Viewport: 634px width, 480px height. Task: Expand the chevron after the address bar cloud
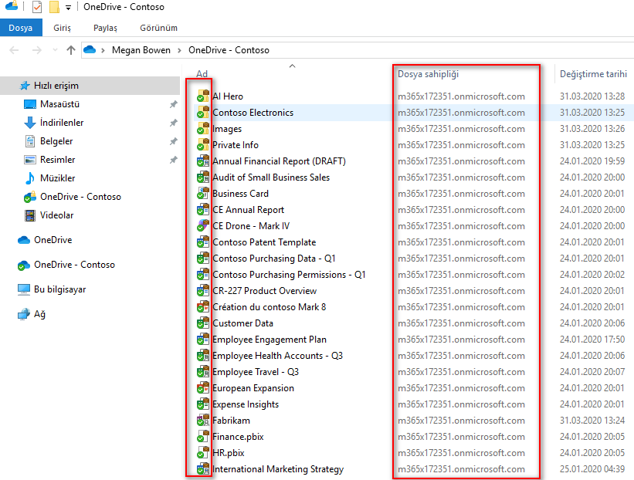[x=103, y=50]
